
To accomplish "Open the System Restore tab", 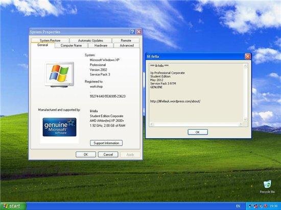I will [x=50, y=41].
